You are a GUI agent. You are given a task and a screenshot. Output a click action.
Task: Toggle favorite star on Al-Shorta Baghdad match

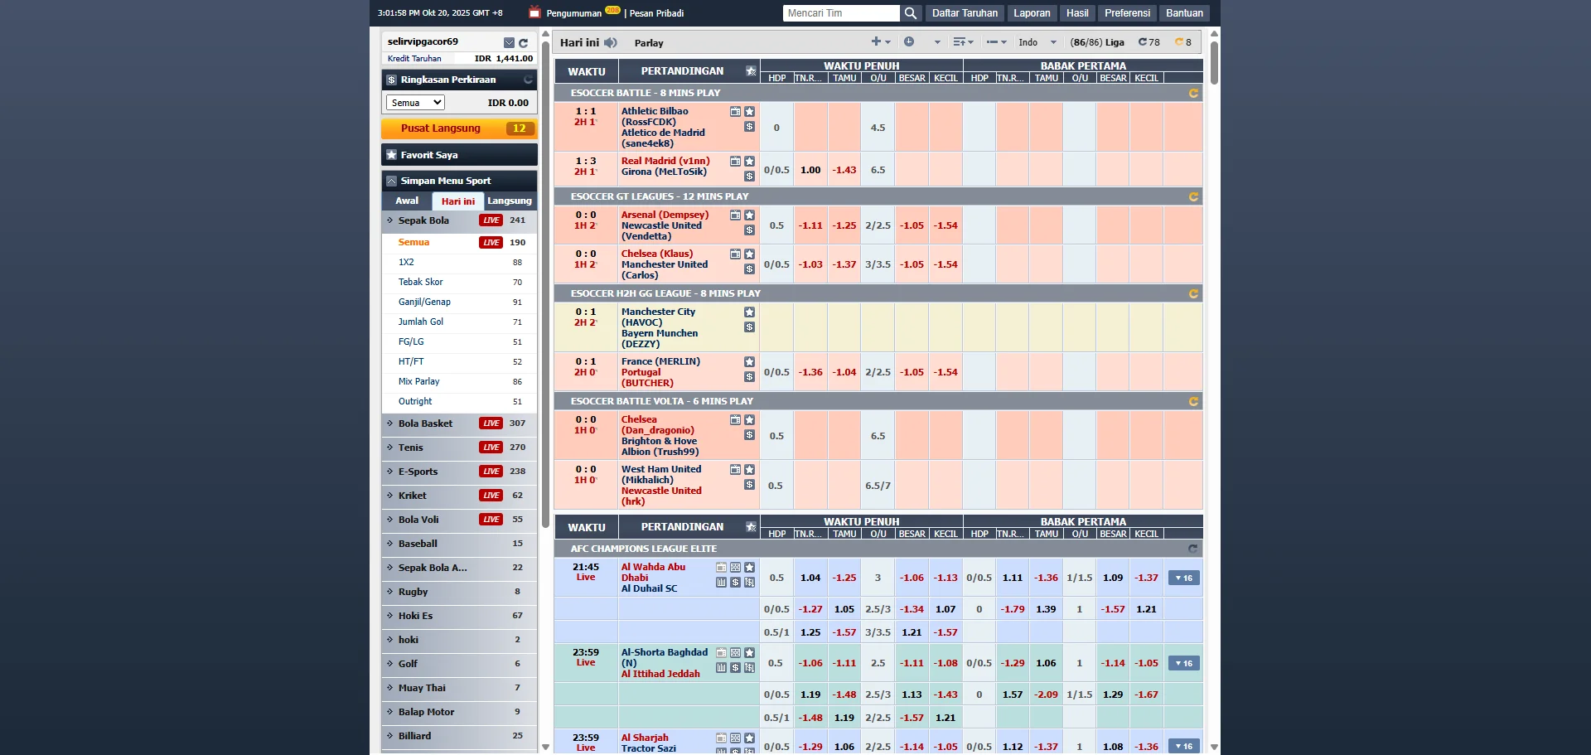[749, 653]
